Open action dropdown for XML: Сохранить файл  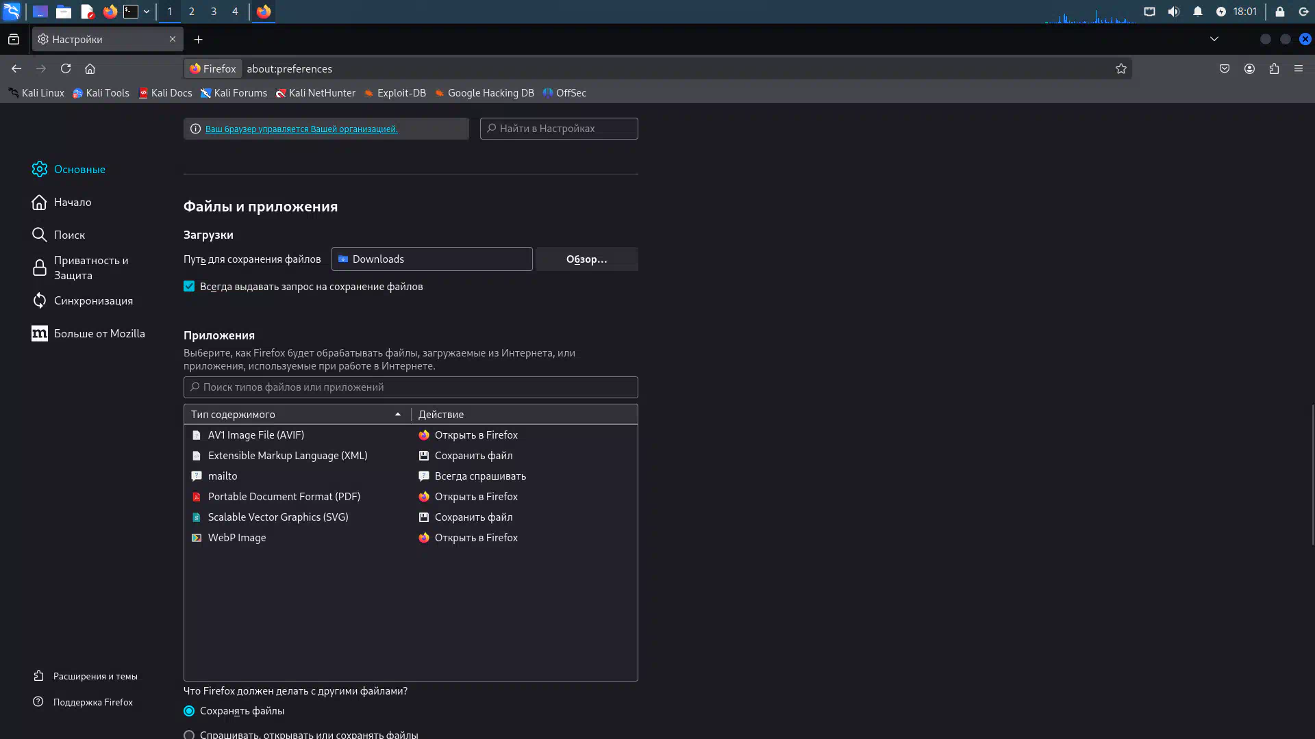click(525, 456)
